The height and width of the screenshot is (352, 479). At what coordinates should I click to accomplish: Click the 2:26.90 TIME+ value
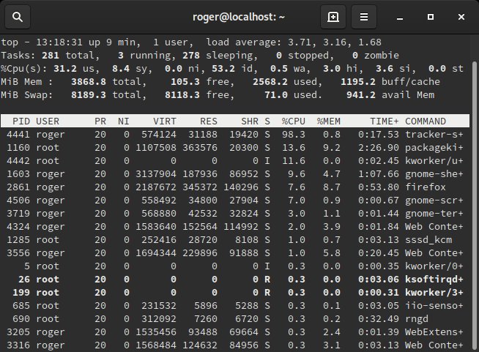(x=379, y=147)
